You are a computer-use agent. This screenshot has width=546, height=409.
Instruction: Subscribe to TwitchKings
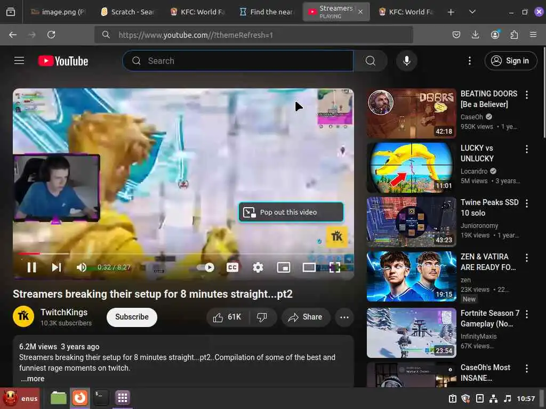point(132,317)
